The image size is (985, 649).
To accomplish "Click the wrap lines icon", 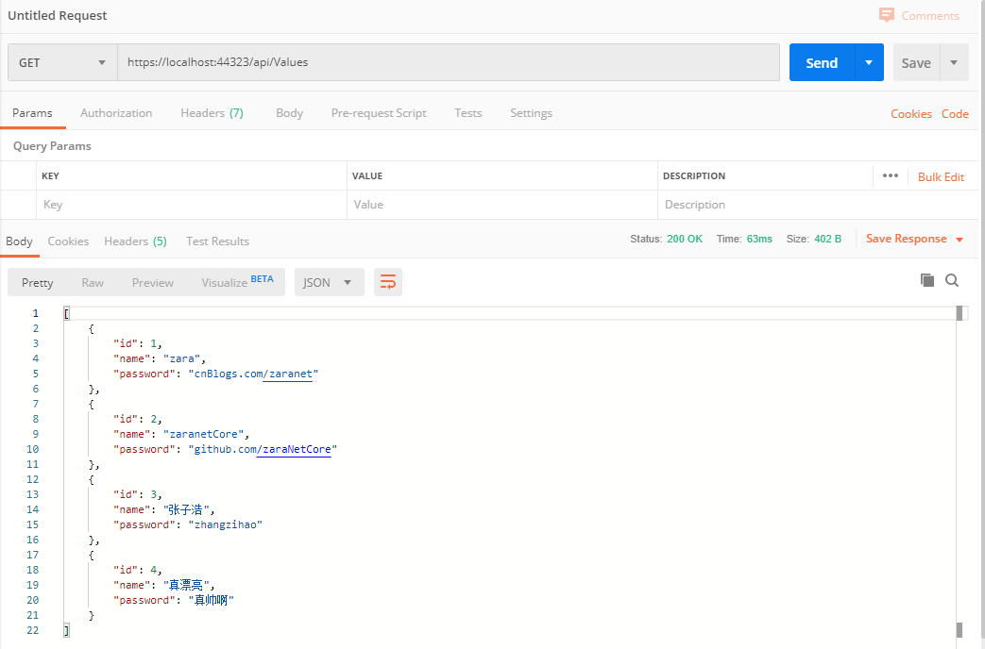I will [x=387, y=282].
